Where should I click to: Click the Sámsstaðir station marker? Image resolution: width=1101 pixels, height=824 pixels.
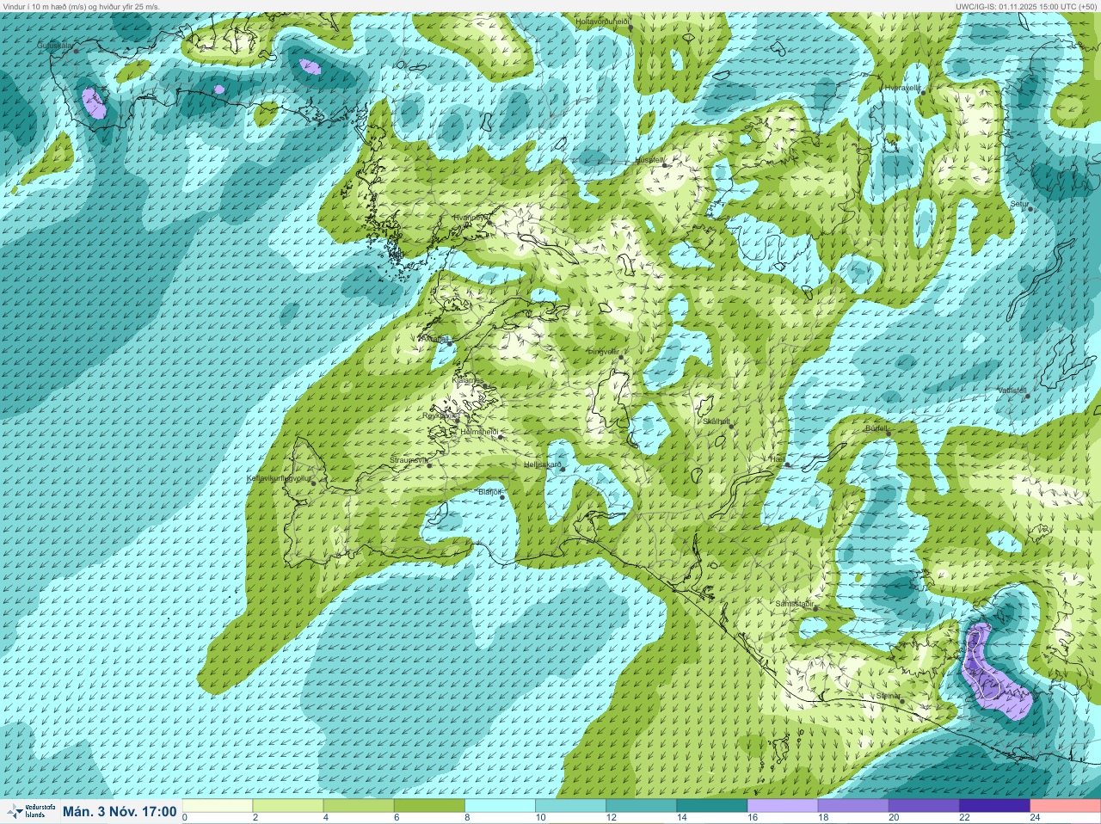click(815, 609)
